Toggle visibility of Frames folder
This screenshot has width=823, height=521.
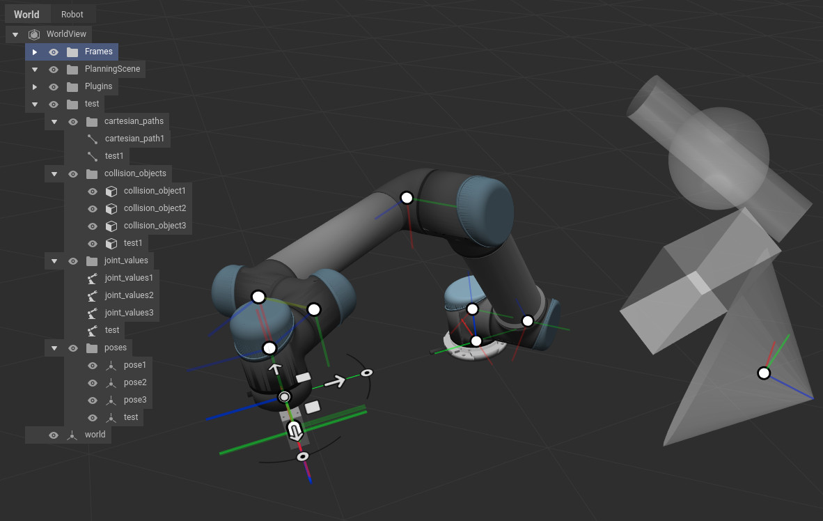54,52
